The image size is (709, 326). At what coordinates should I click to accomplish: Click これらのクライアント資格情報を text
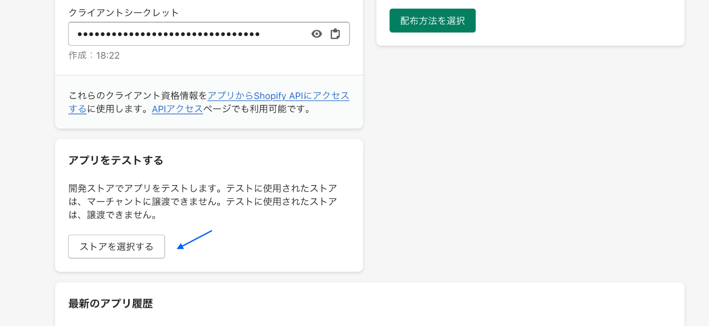138,96
